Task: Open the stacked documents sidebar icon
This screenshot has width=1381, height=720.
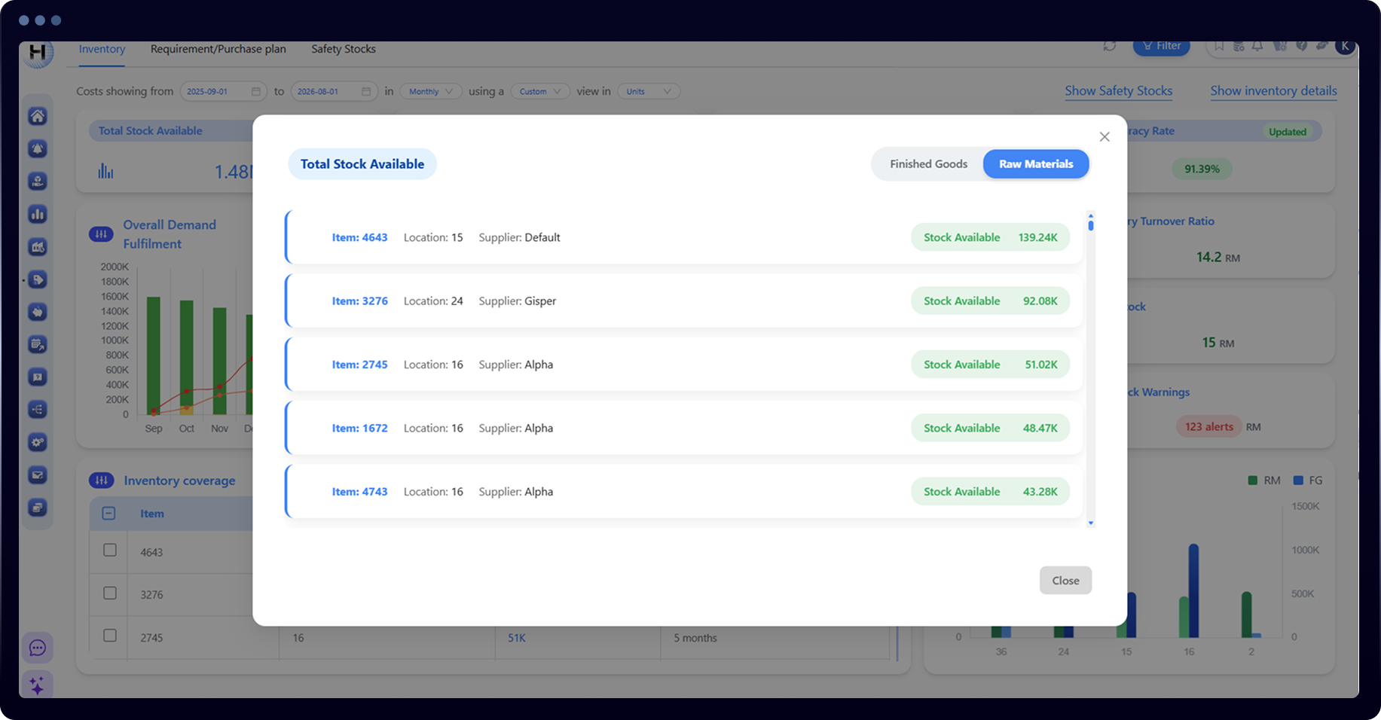Action: click(x=38, y=508)
